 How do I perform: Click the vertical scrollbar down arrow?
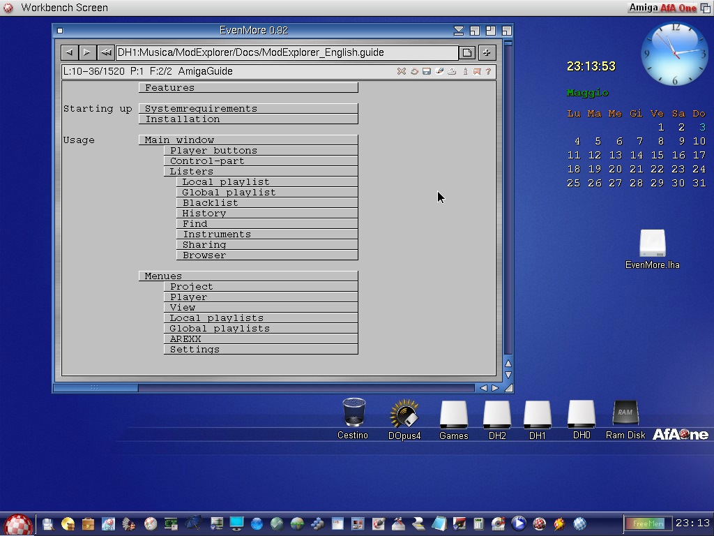[508, 375]
